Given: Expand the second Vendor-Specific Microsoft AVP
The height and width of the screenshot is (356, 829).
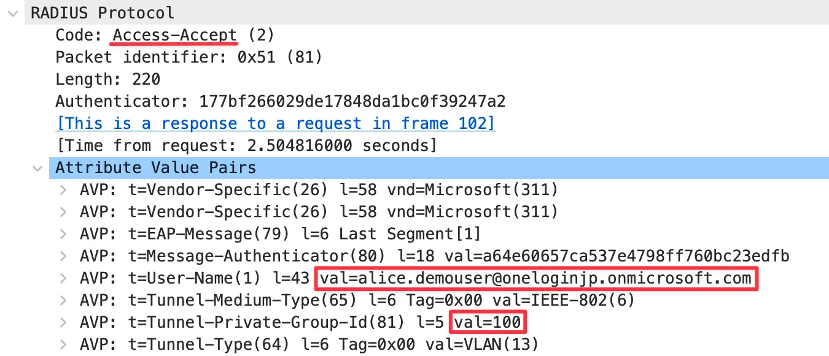Looking at the screenshot, I should coord(63,212).
